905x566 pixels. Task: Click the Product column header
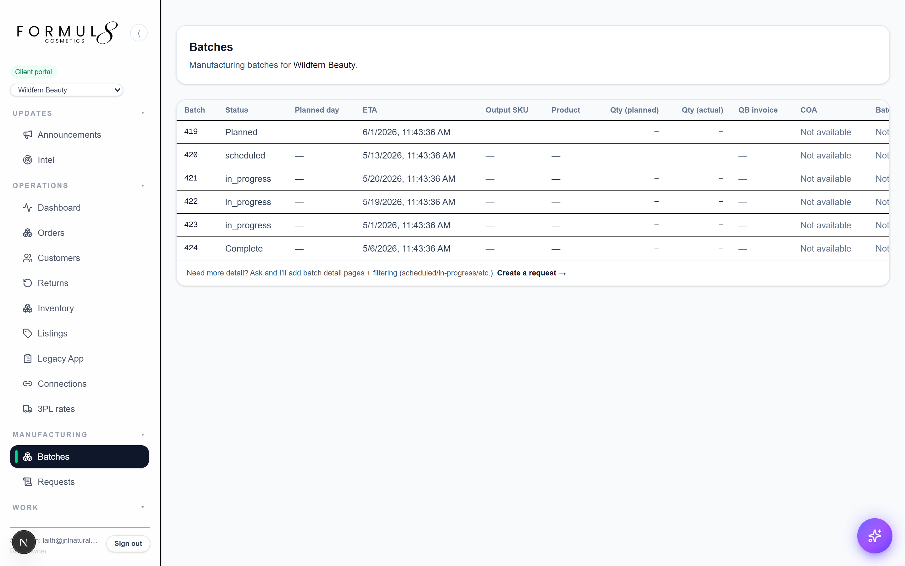click(565, 110)
